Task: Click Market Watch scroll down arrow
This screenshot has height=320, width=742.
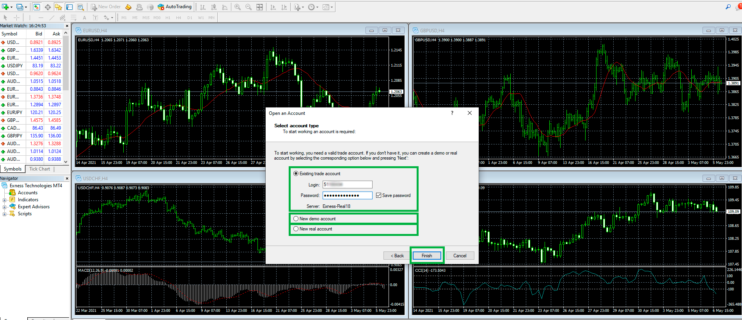Action: click(x=66, y=162)
